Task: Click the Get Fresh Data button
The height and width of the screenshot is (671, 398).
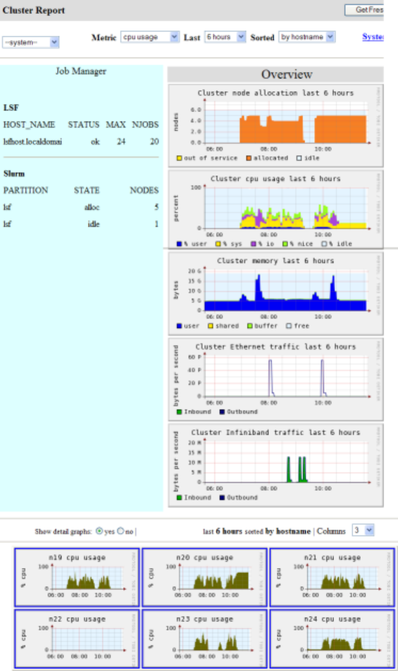Action: point(364,10)
